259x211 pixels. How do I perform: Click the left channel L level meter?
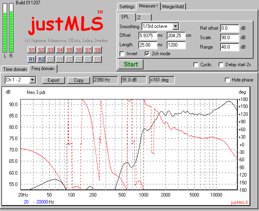coord(5,28)
